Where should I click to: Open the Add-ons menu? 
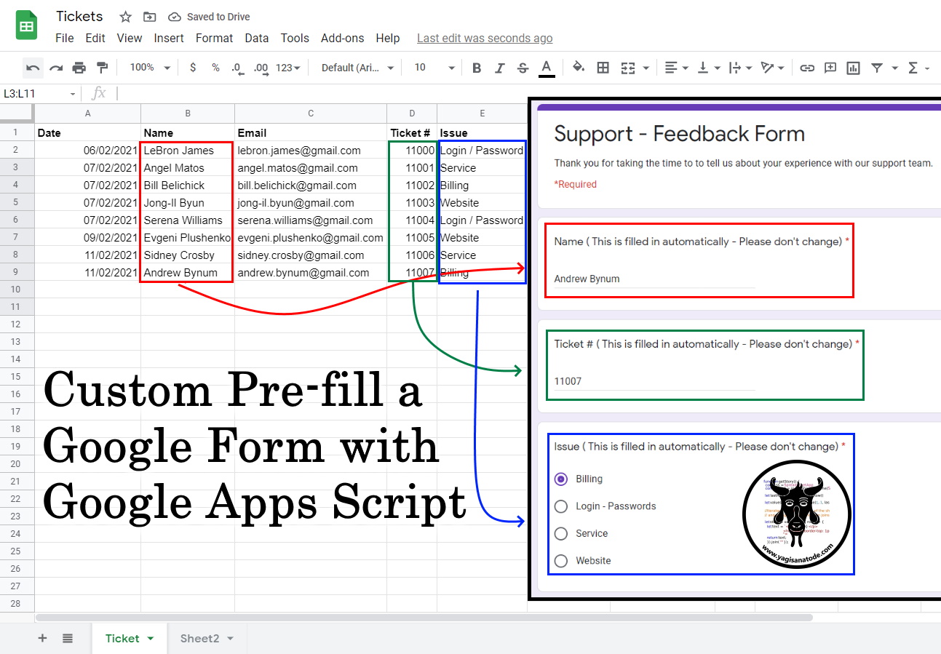coord(343,38)
